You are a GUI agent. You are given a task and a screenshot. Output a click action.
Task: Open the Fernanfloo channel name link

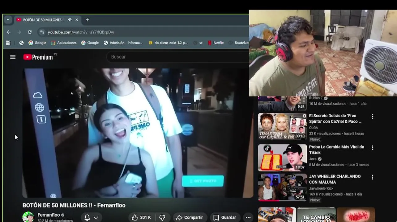point(49,215)
